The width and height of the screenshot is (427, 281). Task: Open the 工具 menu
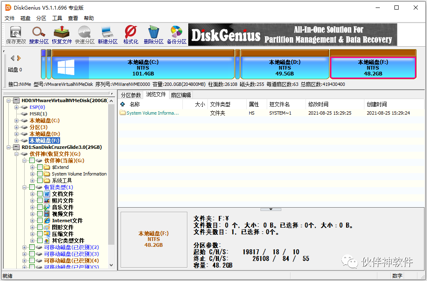57,18
